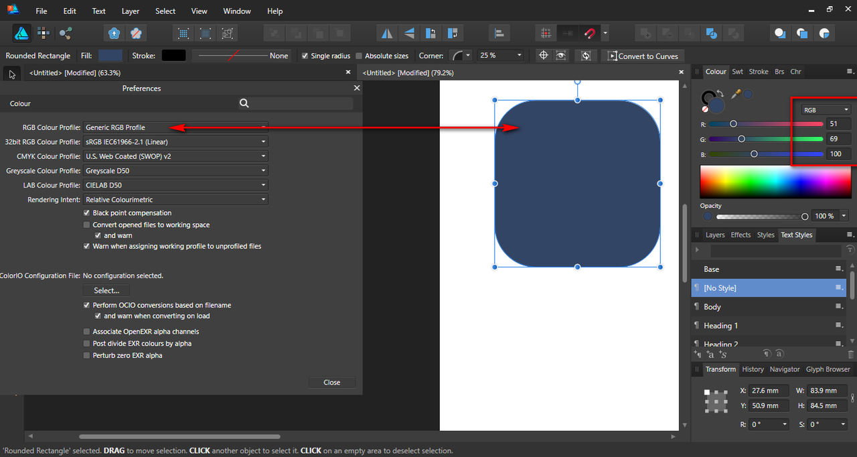857x457 pixels.
Task: Open the RGB colour model dropdown
Action: pyautogui.click(x=826, y=110)
